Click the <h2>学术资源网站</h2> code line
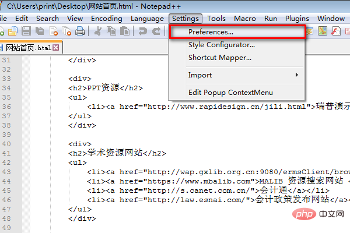Screen dimensions: 350x233 117,153
